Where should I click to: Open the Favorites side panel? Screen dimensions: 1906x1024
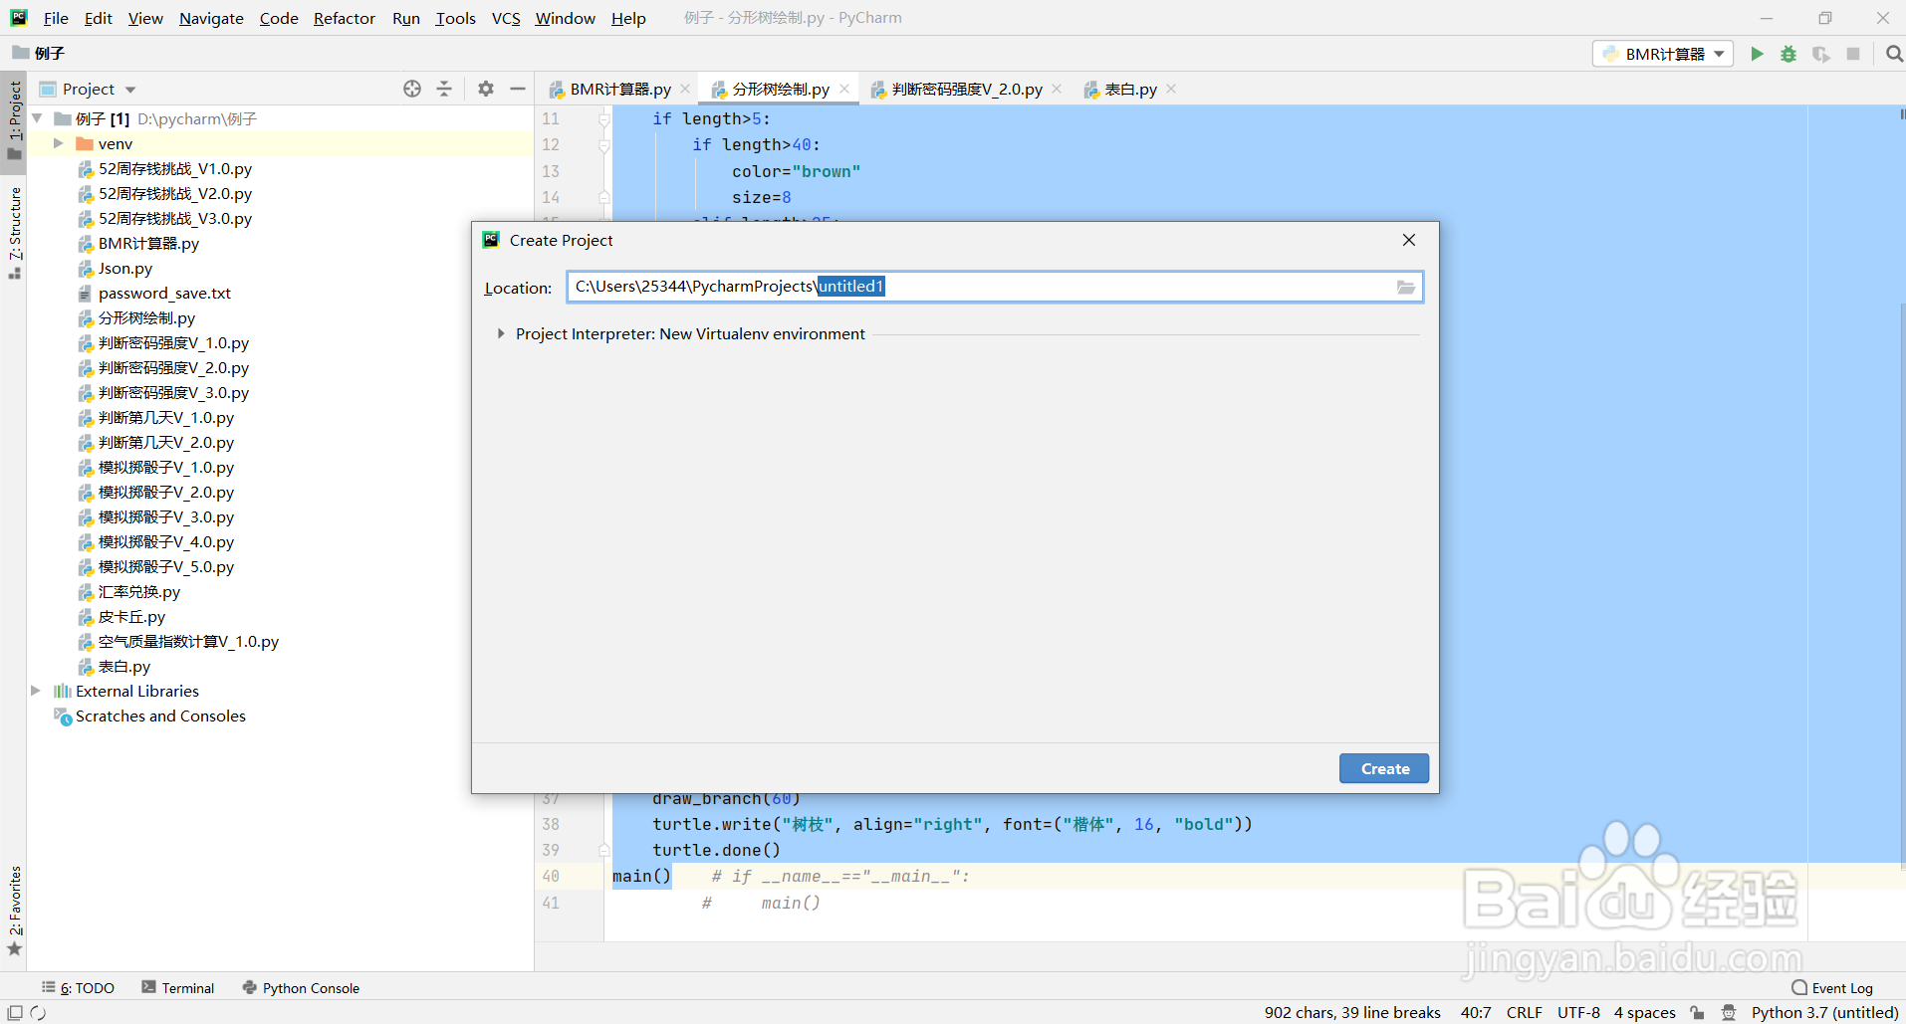pos(15,910)
